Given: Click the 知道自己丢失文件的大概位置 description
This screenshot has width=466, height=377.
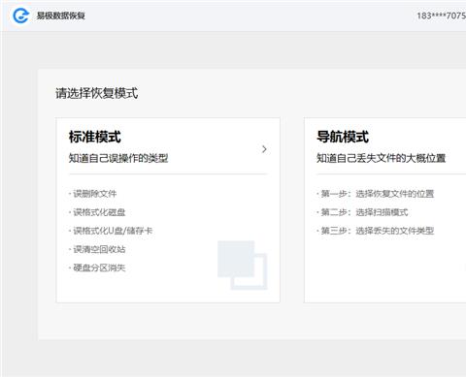Looking at the screenshot, I should pos(381,158).
